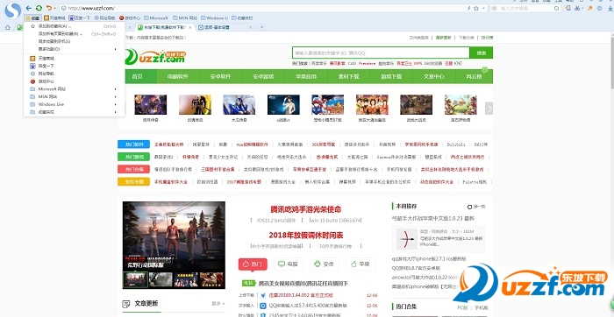The width and height of the screenshot is (614, 317).
Task: Click the magnifier icon in the browser search box
Action: [x=556, y=8]
